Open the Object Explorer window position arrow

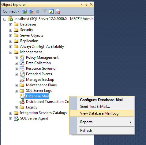[82, 4]
